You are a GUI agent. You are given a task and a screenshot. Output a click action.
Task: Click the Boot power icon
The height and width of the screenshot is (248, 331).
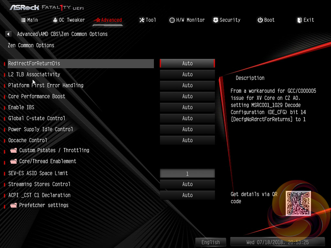[260, 20]
